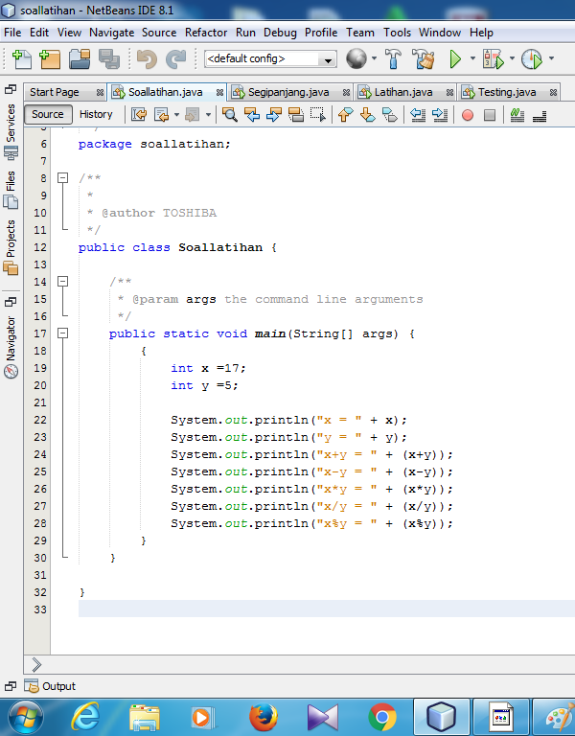Viewport: 575px width, 736px height.
Task: Click the Clean and Build icon
Action: tap(424, 58)
